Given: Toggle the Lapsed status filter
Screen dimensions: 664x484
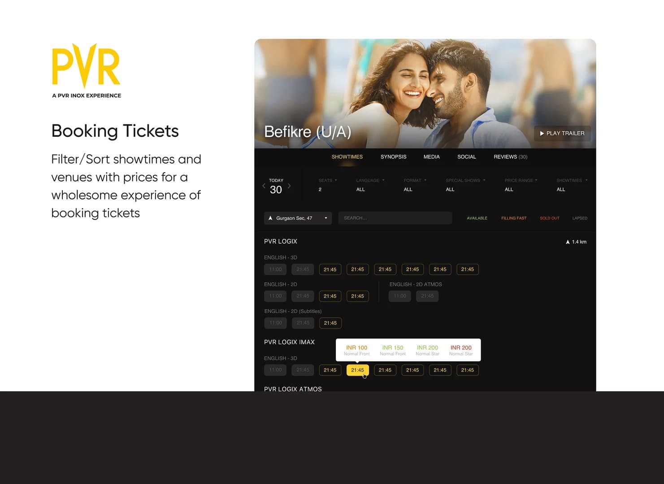Looking at the screenshot, I should pyautogui.click(x=580, y=218).
